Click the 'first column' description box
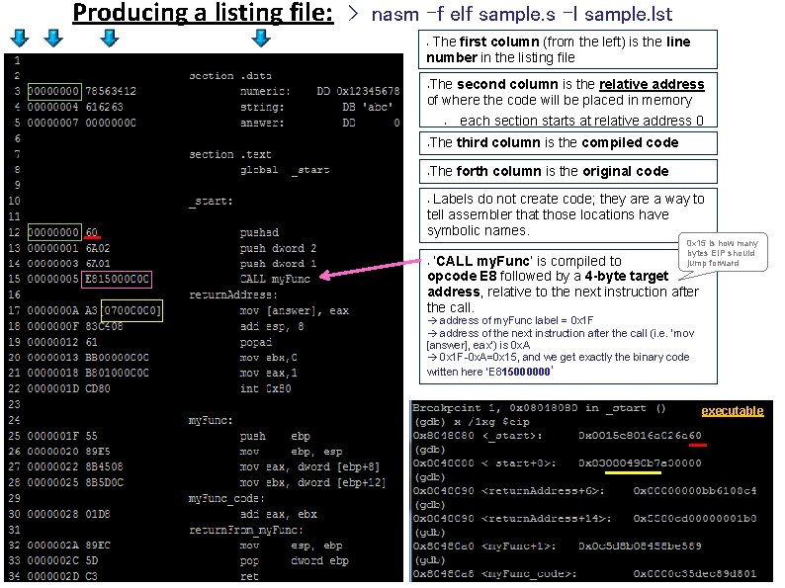The width and height of the screenshot is (785, 588). tap(567, 49)
